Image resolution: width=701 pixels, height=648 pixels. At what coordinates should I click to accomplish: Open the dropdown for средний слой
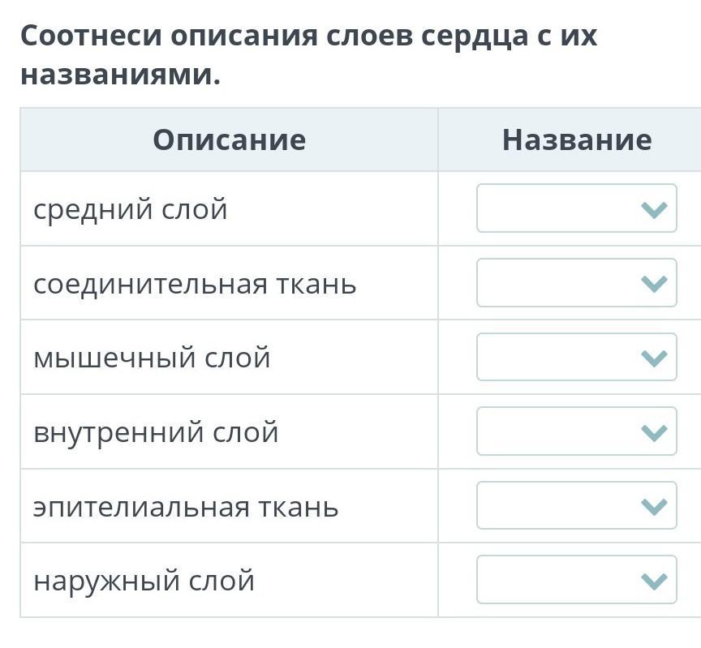pos(576,208)
